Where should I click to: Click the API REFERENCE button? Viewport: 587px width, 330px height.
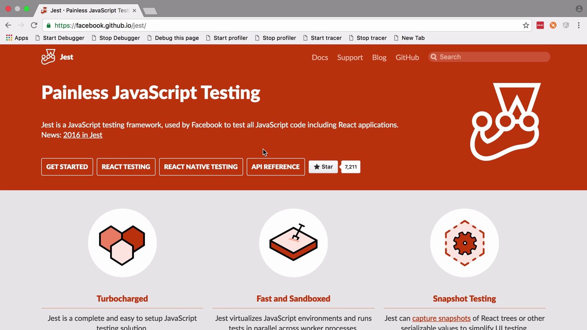coord(276,167)
